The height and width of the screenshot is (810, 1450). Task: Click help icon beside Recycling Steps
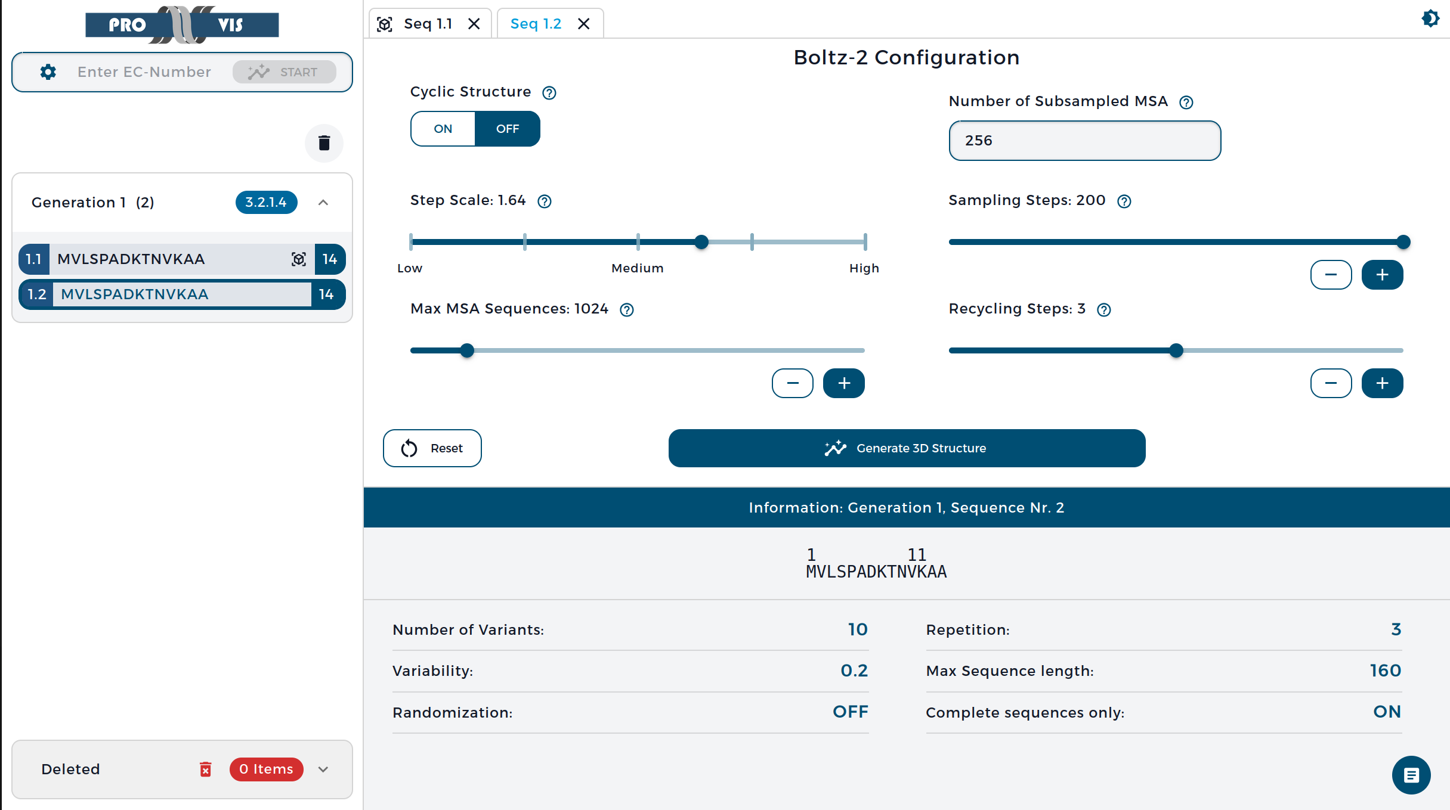[x=1104, y=310]
